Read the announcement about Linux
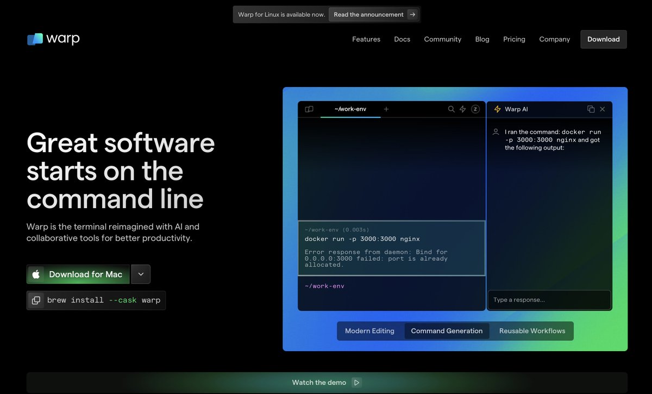This screenshot has width=652, height=394. pos(374,15)
